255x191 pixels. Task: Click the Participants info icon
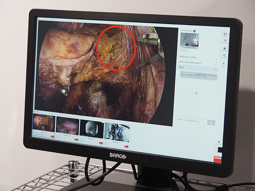[x=195, y=31]
